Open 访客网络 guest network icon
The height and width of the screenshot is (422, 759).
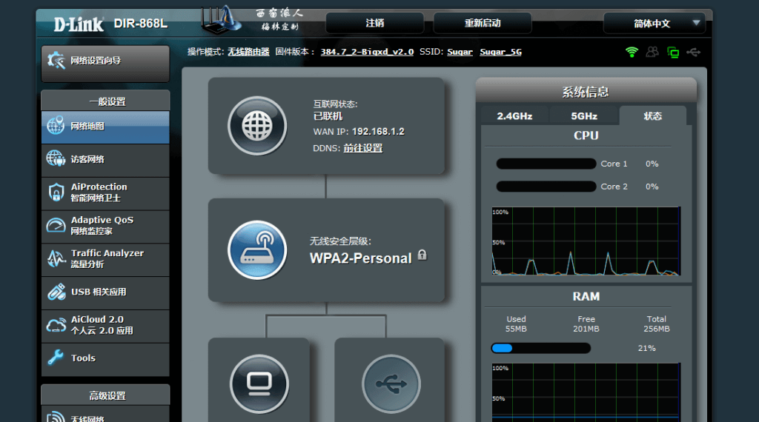tap(56, 158)
